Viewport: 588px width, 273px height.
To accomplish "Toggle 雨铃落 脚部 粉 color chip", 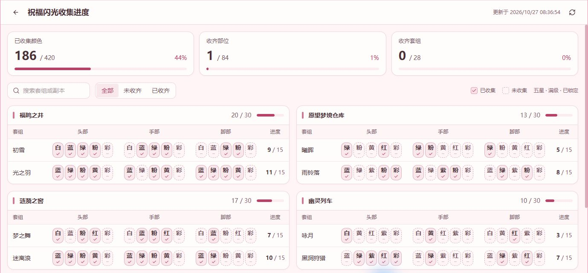I will pos(527,173).
